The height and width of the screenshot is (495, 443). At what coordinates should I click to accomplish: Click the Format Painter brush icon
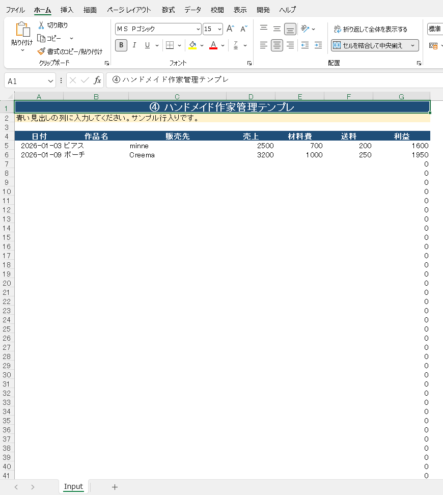point(41,51)
